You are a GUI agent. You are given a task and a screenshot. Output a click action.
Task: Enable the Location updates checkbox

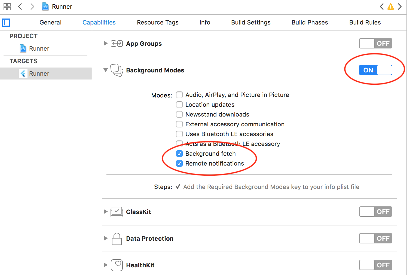pos(179,105)
